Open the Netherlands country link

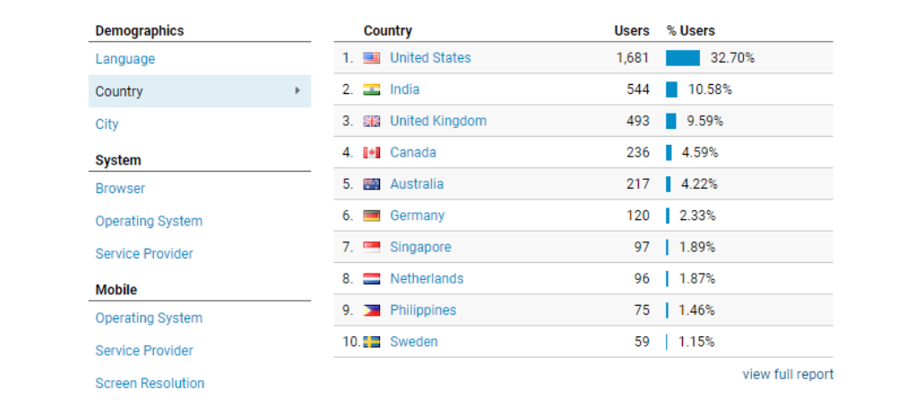427,279
